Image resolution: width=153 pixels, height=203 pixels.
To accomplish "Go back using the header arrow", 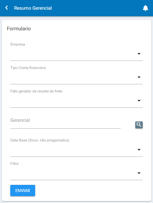I will point(7,8).
